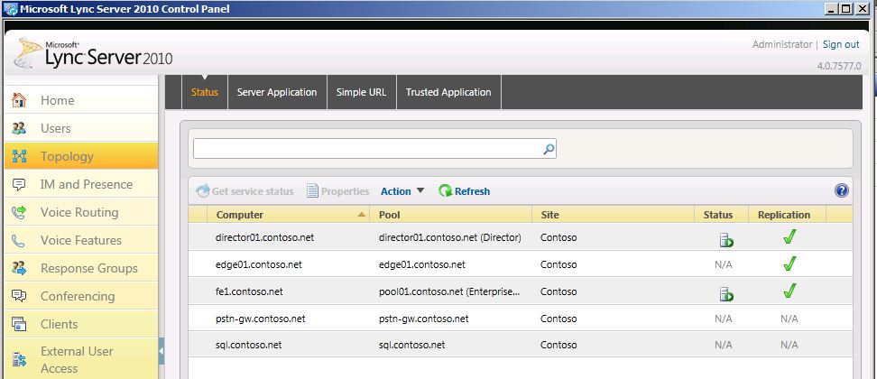Image resolution: width=877 pixels, height=379 pixels.
Task: Click the title bar application icon
Action: pyautogui.click(x=11, y=9)
